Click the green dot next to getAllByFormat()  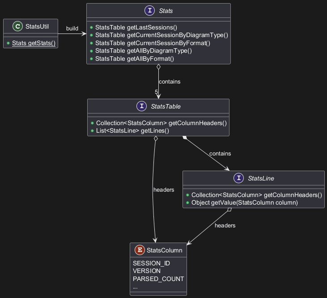click(x=91, y=59)
